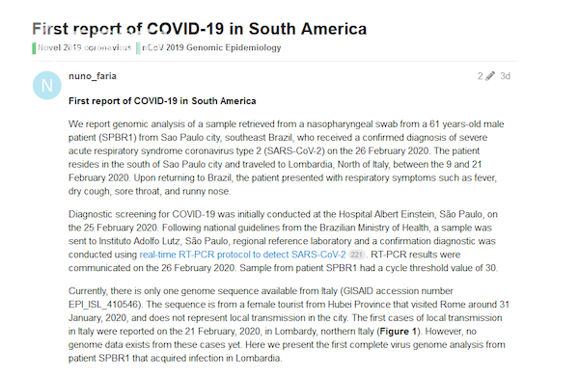Click the paragraph starting Diagnostic screening for COVID-19
The image size is (579, 378).
[x=283, y=241]
